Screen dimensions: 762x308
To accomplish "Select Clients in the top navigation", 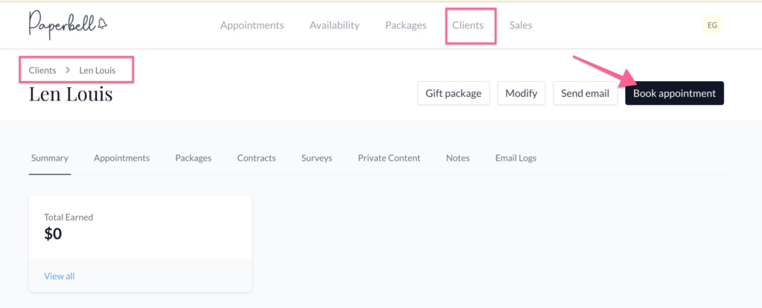I will pyautogui.click(x=468, y=25).
